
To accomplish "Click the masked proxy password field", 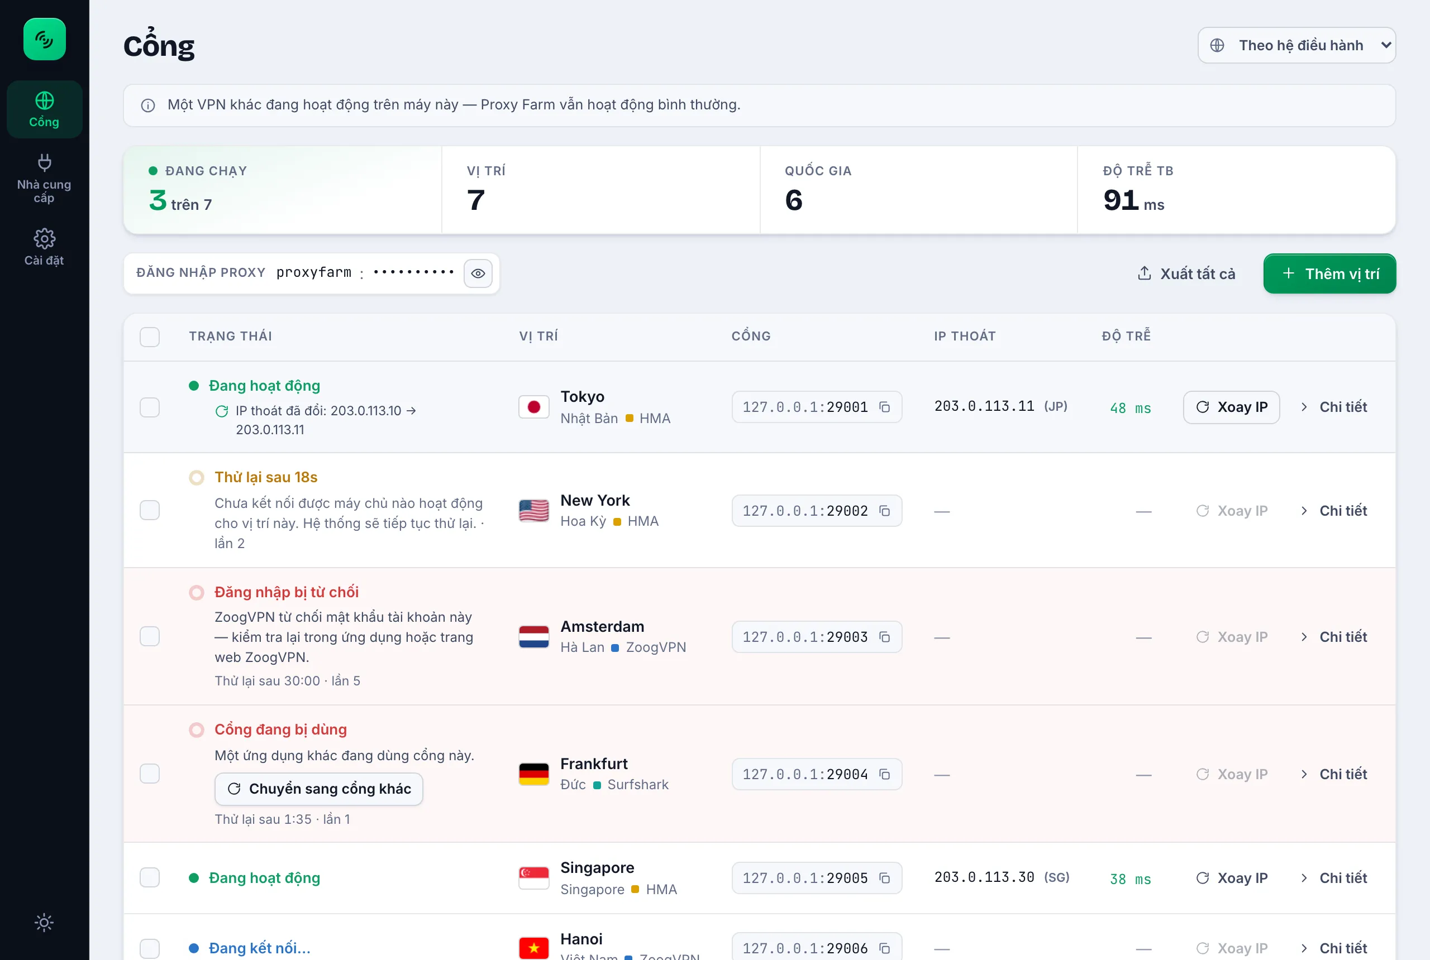I will click(413, 272).
